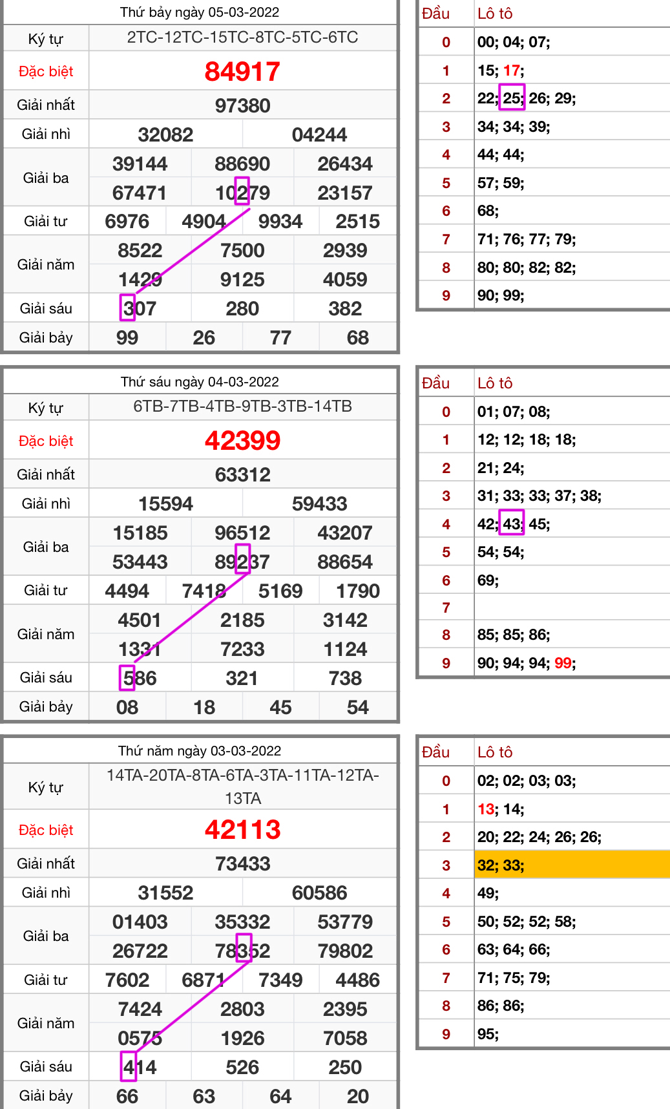Viewport: 670px width, 1109px height.
Task: Pick third prize number 26722
Action: tap(140, 951)
